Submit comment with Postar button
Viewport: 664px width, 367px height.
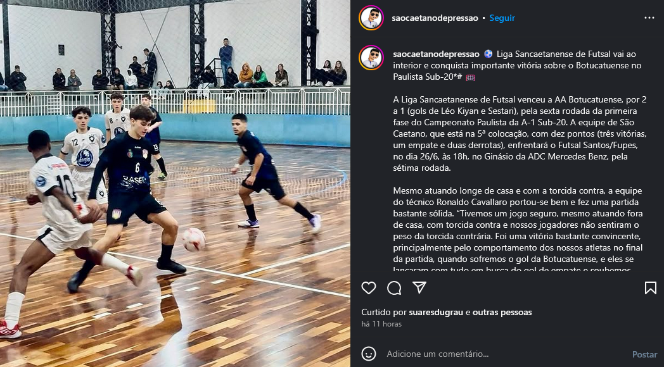click(x=644, y=354)
